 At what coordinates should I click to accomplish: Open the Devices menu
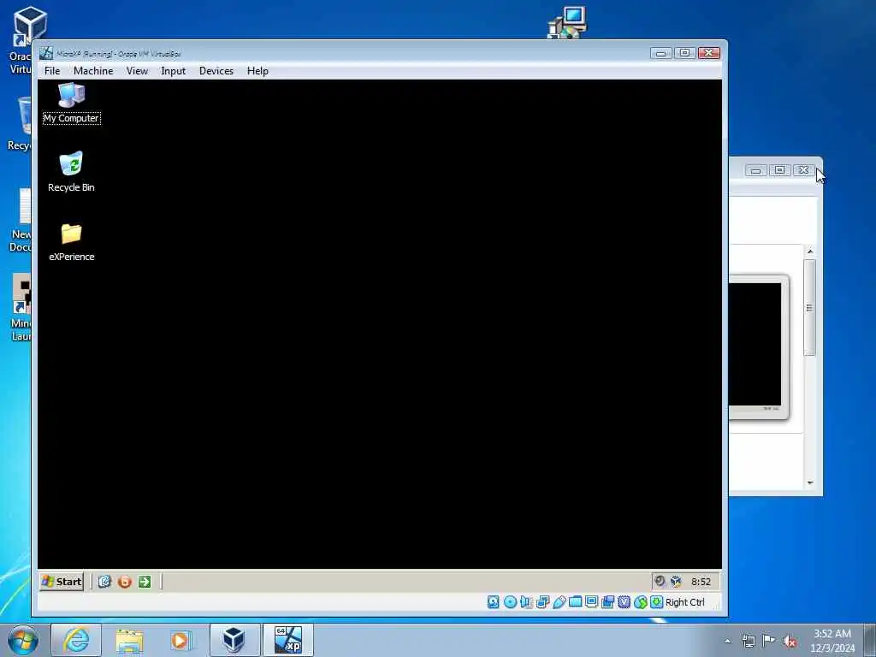(216, 71)
